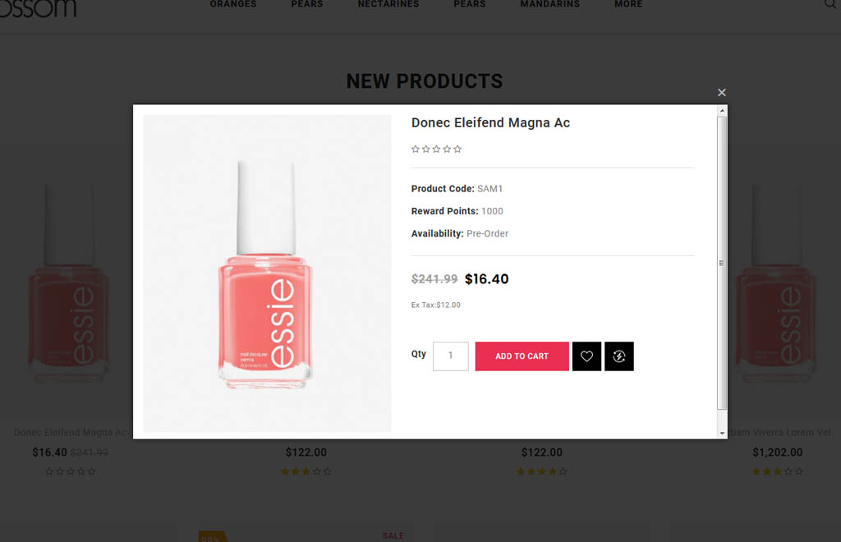Click the compare product icon button
Viewport: 841px width, 542px height.
pos(619,356)
